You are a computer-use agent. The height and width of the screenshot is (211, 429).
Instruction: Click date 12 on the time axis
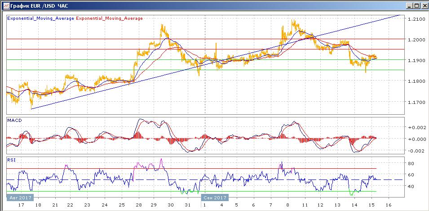click(x=320, y=205)
